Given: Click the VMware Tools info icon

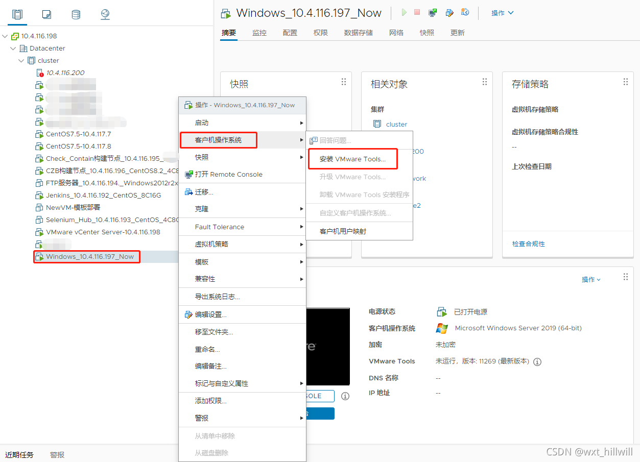Looking at the screenshot, I should pyautogui.click(x=537, y=361).
